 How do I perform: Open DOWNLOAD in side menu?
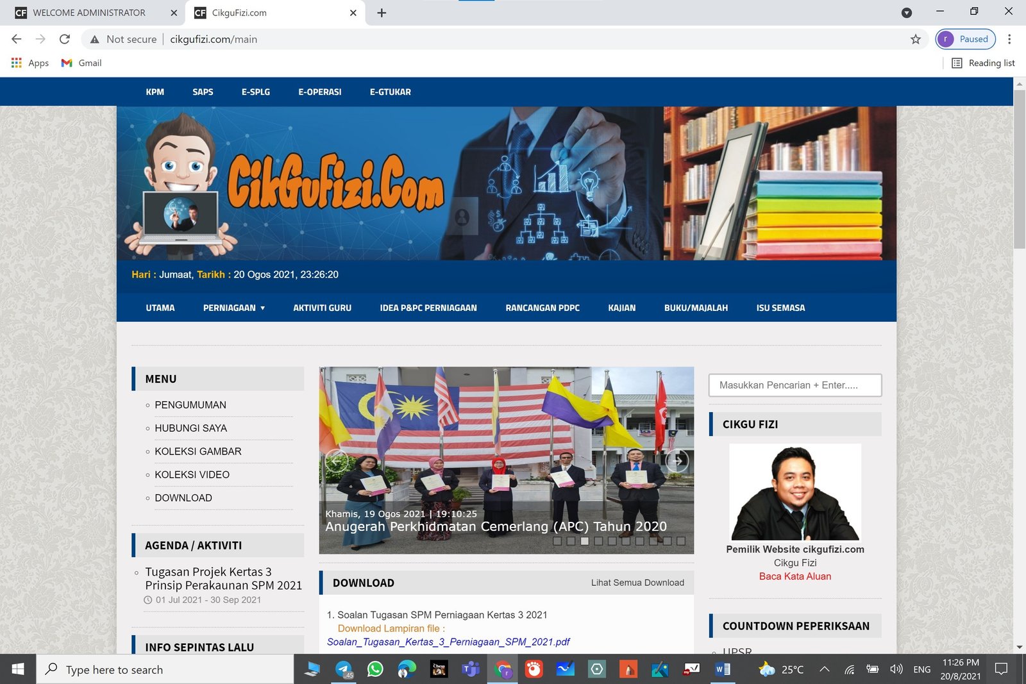coord(183,498)
